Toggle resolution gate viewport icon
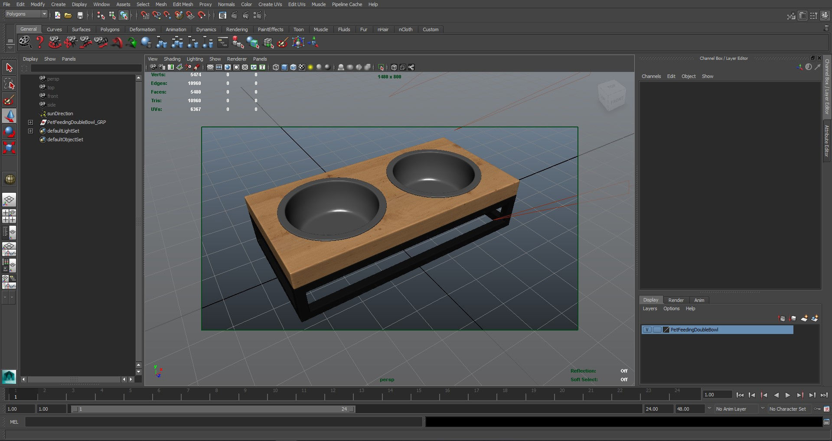Screen dimensions: 832x441 (228, 67)
